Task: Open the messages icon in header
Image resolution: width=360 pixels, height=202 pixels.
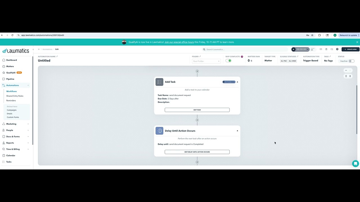Action: pyautogui.click(x=332, y=49)
